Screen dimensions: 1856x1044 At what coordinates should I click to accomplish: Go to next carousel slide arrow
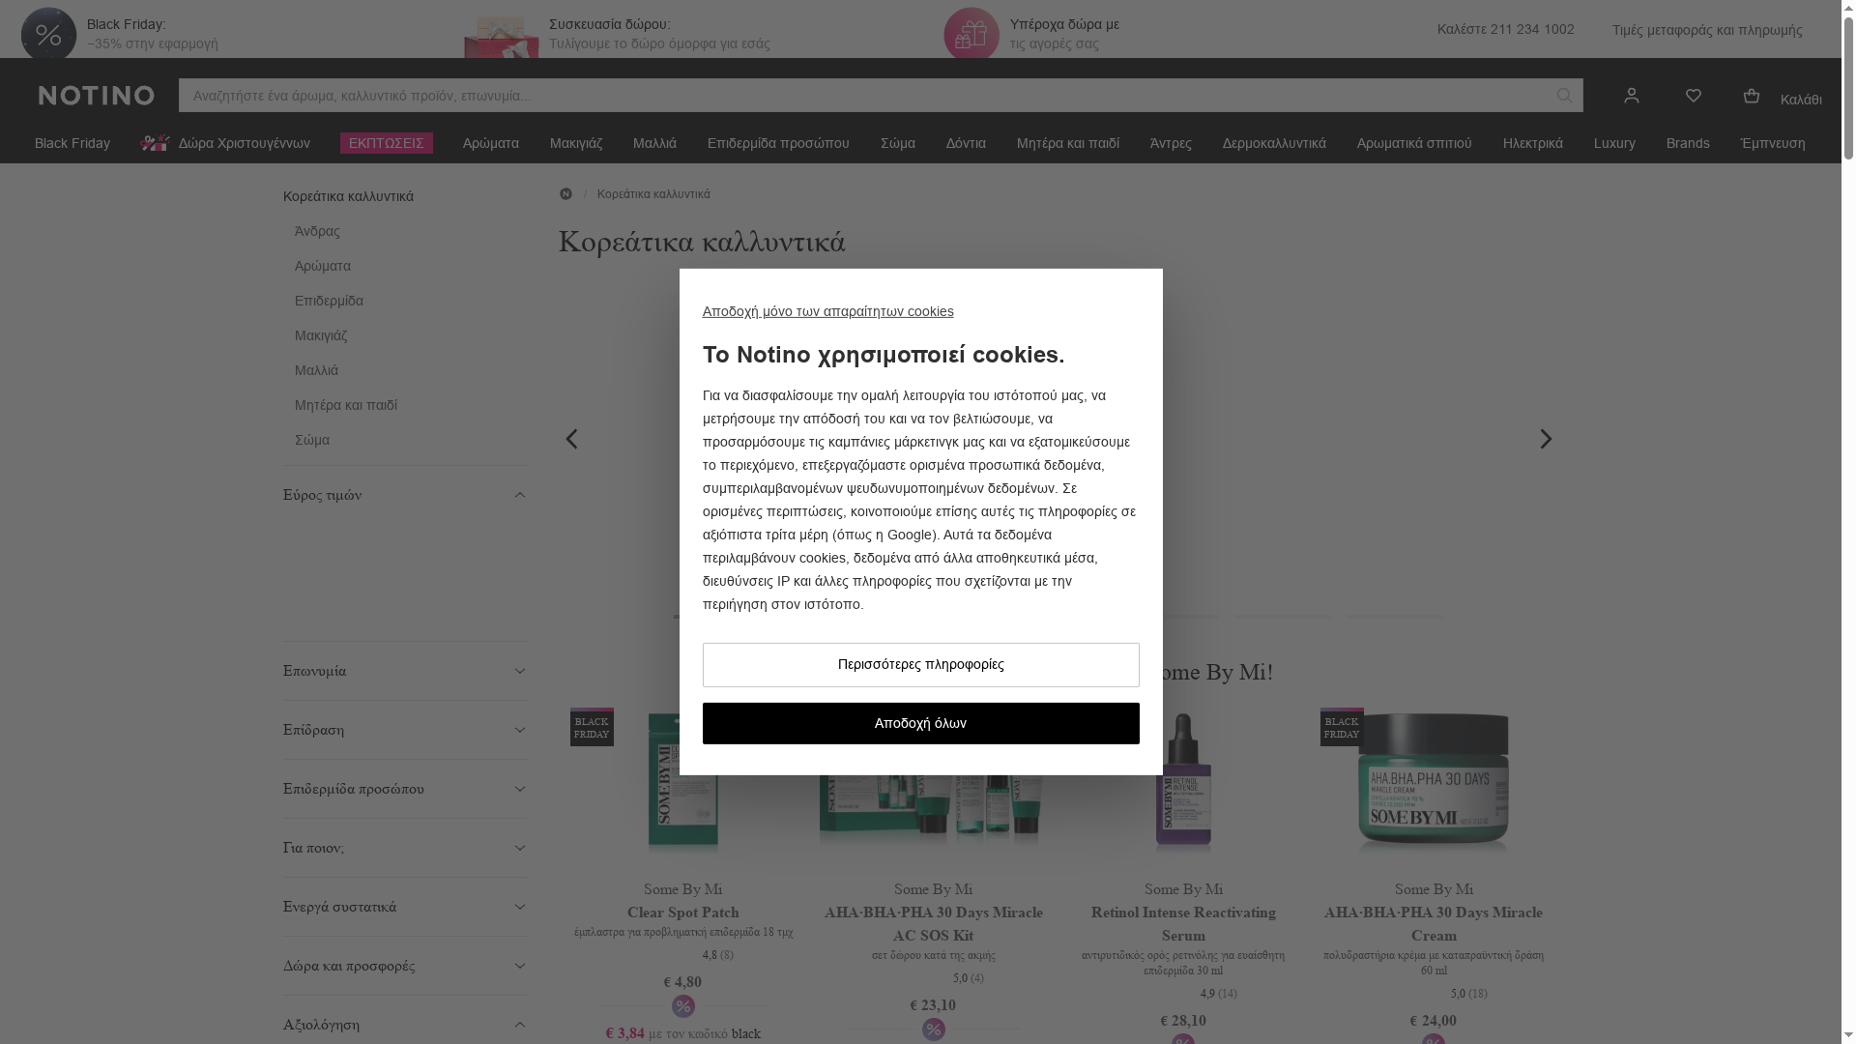(1546, 439)
